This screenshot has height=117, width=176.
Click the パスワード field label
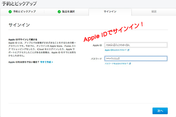(x=96, y=59)
